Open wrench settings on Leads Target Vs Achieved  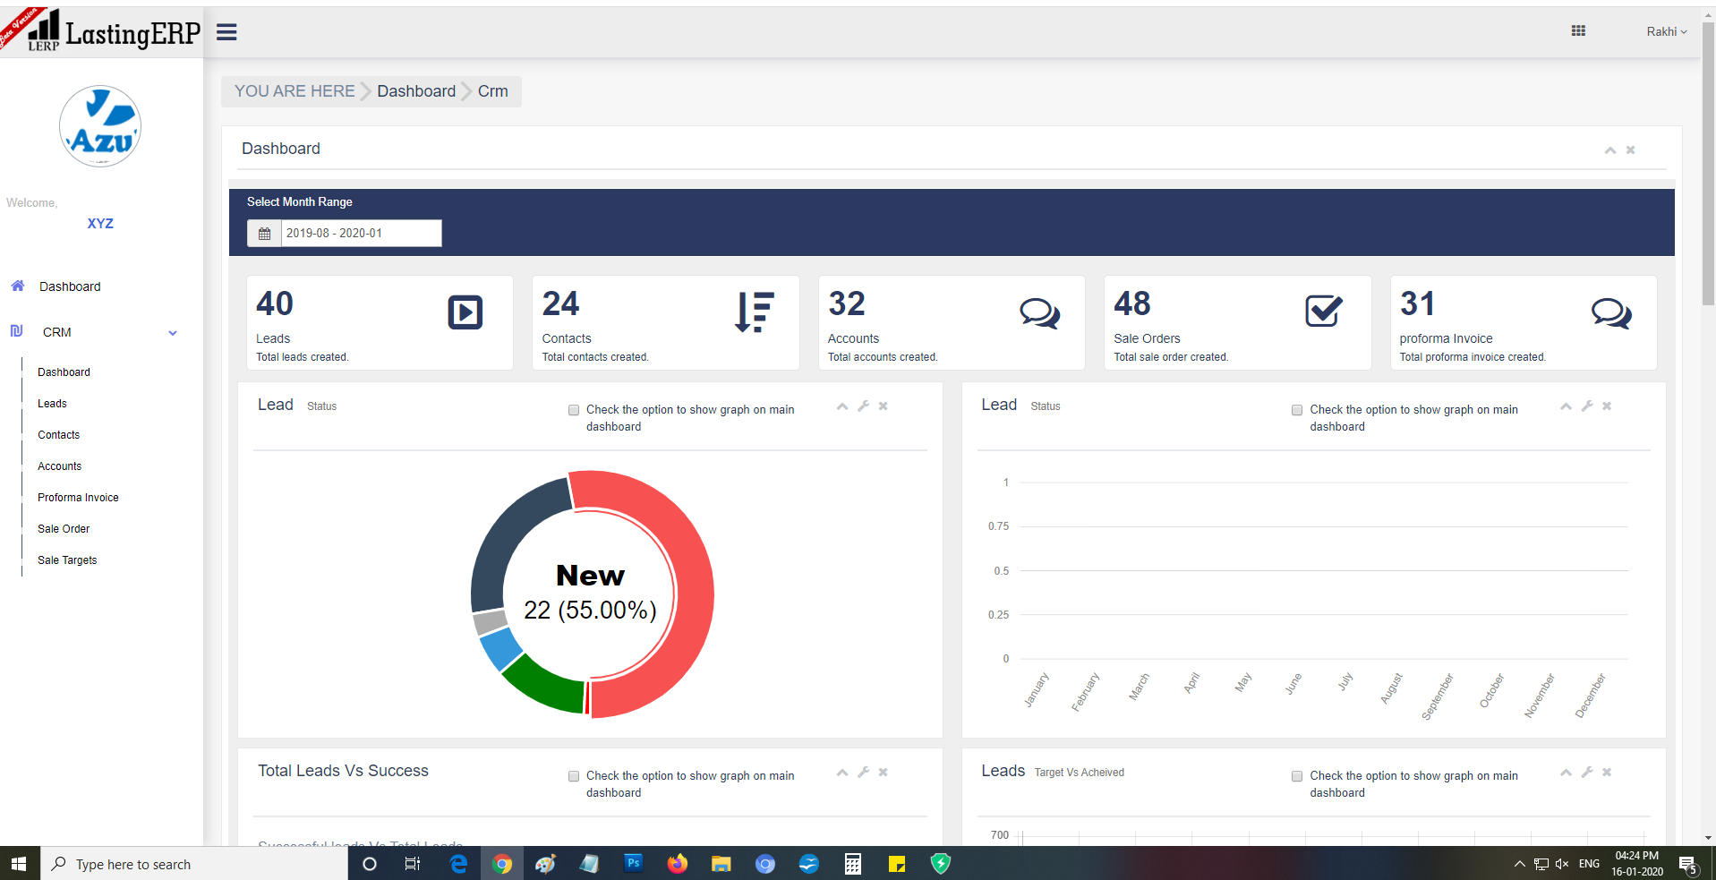1586,773
